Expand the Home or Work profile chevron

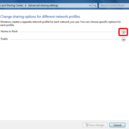123,32
